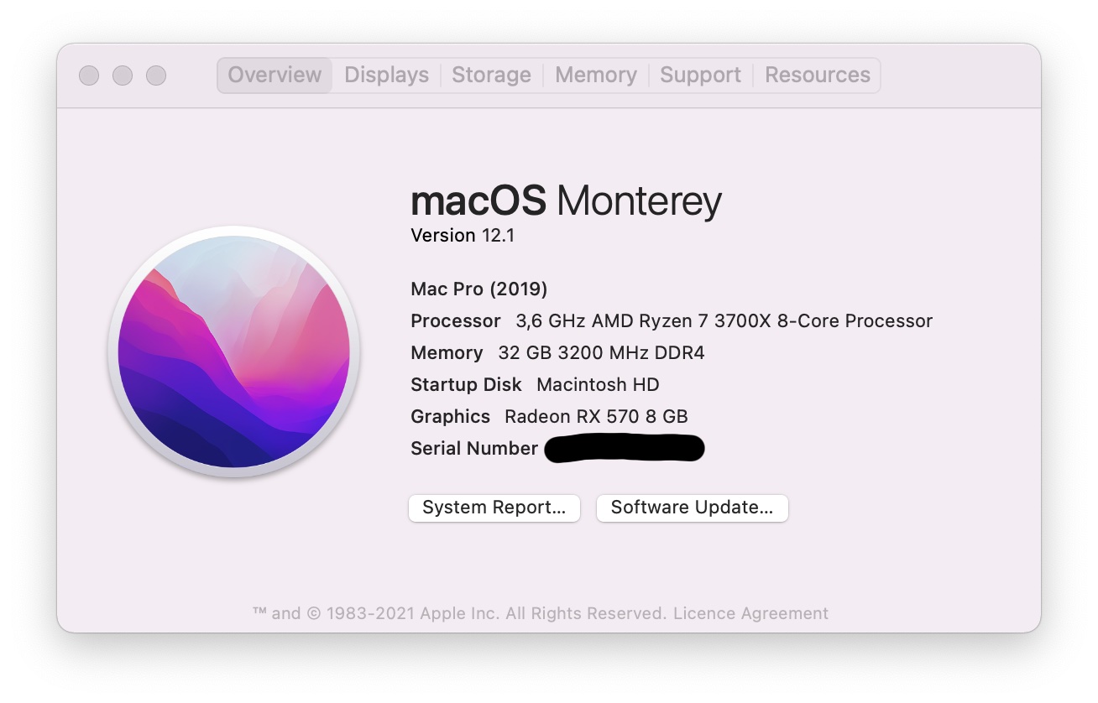Click the System Report button

point(494,508)
